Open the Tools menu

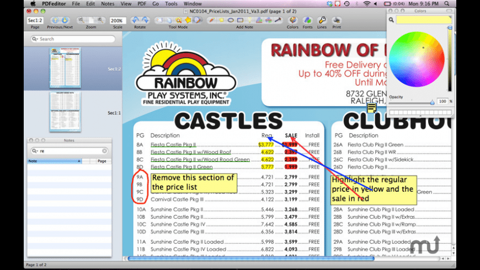(x=171, y=4)
